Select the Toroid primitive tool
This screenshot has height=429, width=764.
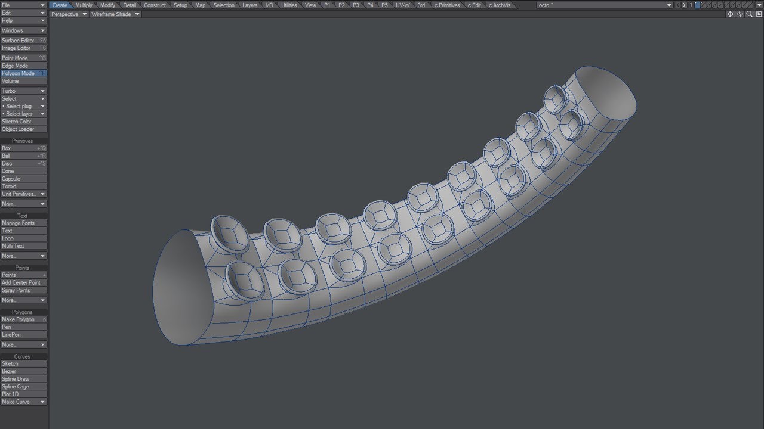24,186
